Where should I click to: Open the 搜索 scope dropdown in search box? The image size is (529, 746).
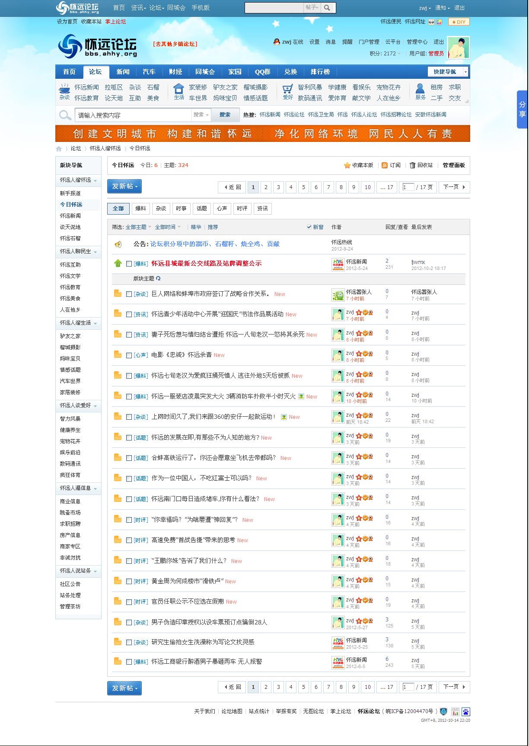[x=201, y=115]
